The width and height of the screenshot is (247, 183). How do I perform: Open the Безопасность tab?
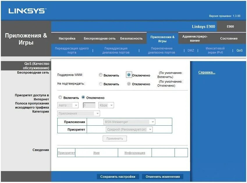[x=132, y=38]
